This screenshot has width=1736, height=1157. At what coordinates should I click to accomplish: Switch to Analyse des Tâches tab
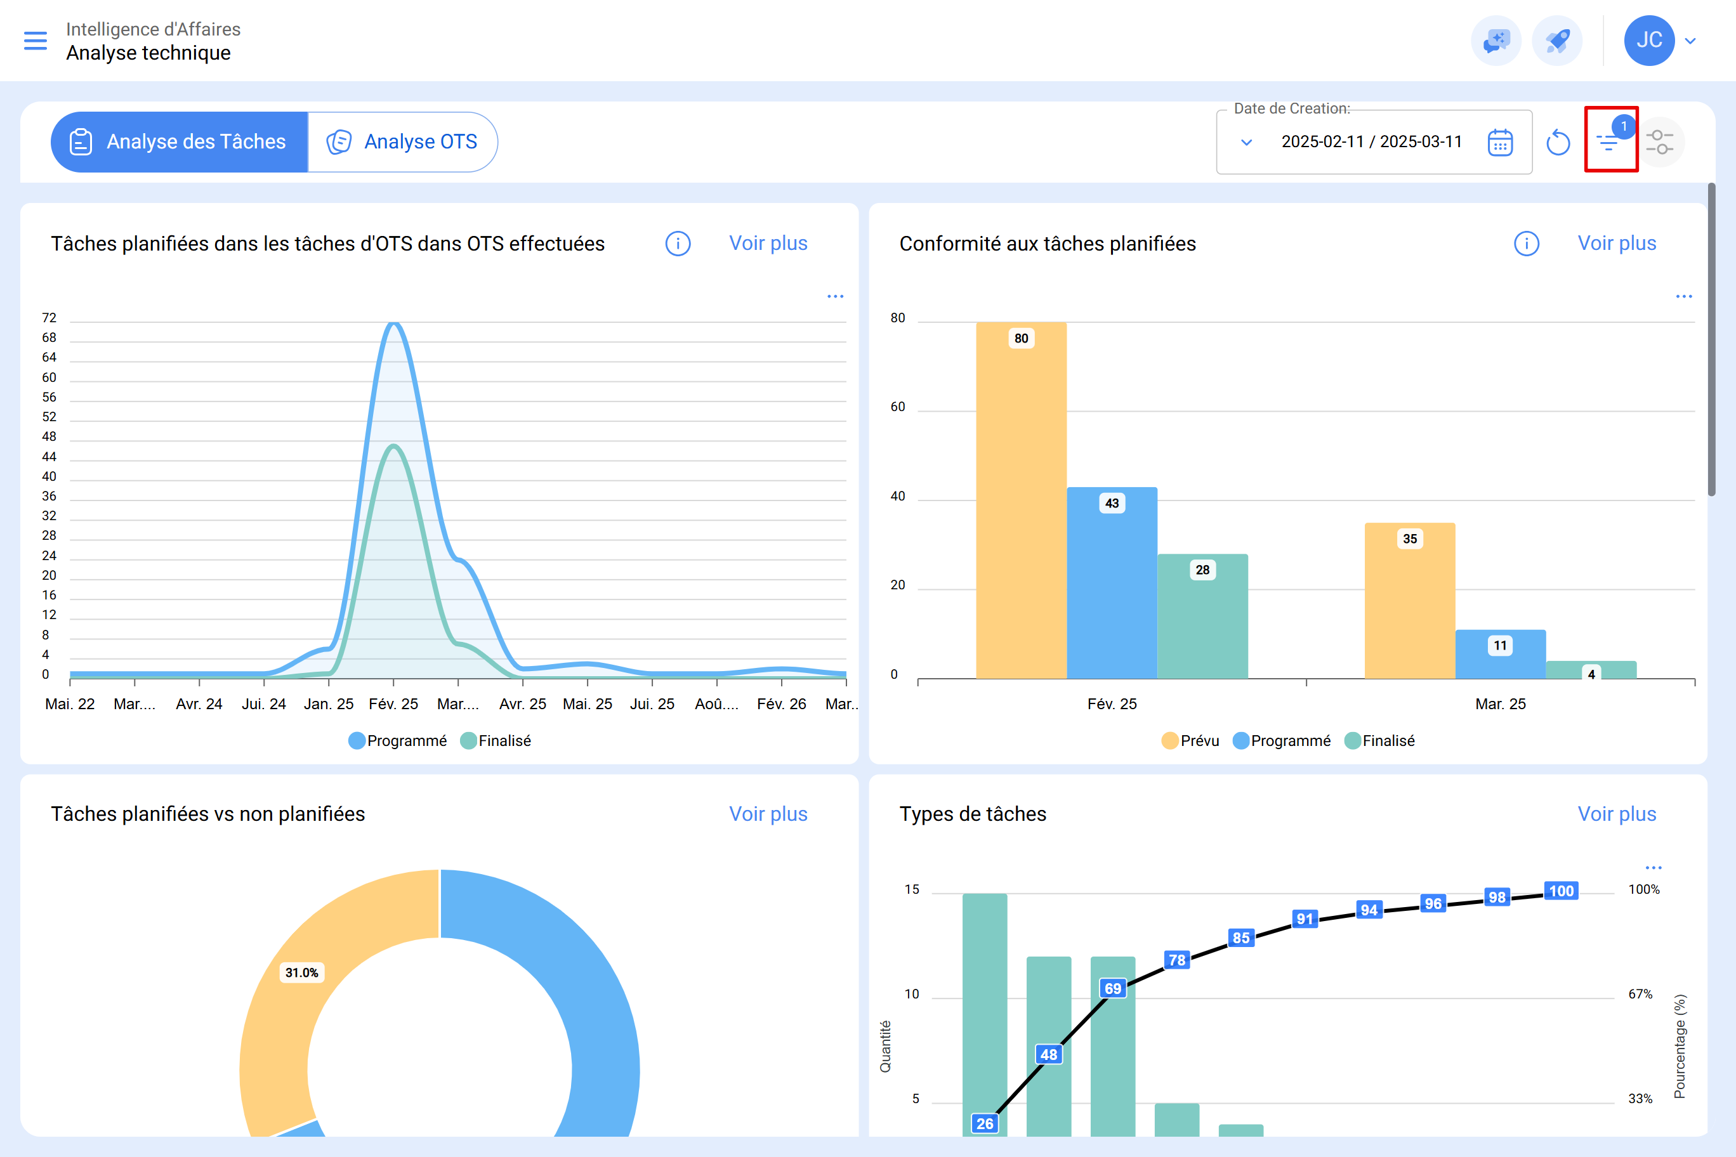click(180, 141)
